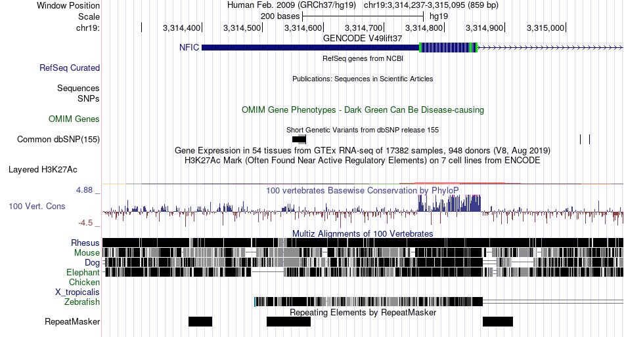Click the H3K27Ac Mark ENCODE track title
The image size is (624, 337).
(x=362, y=161)
